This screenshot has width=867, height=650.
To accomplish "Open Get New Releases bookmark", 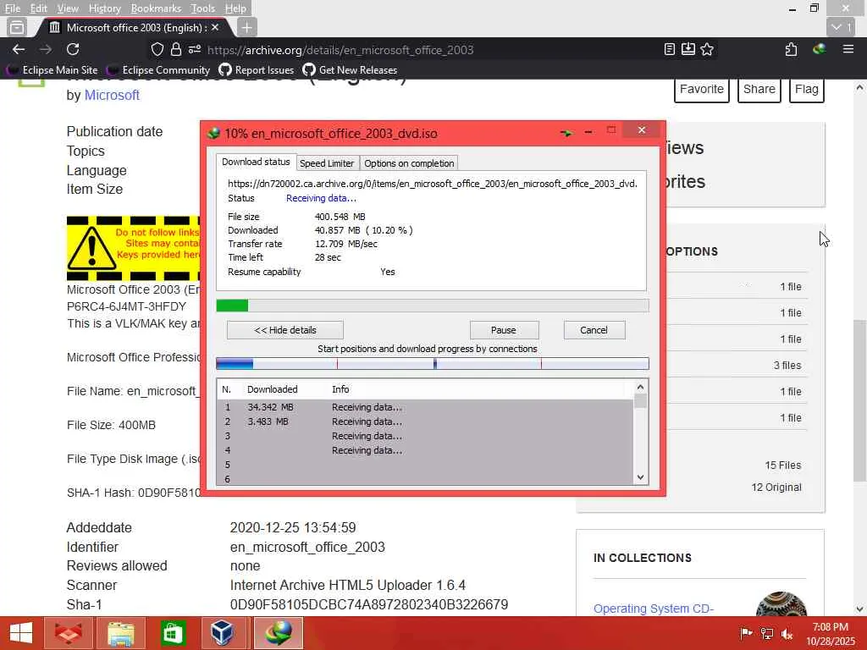I will click(351, 70).
